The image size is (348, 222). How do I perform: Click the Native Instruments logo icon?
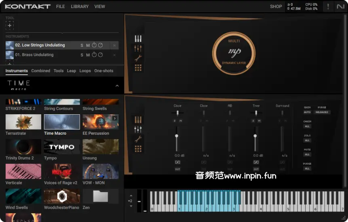(x=340, y=6)
